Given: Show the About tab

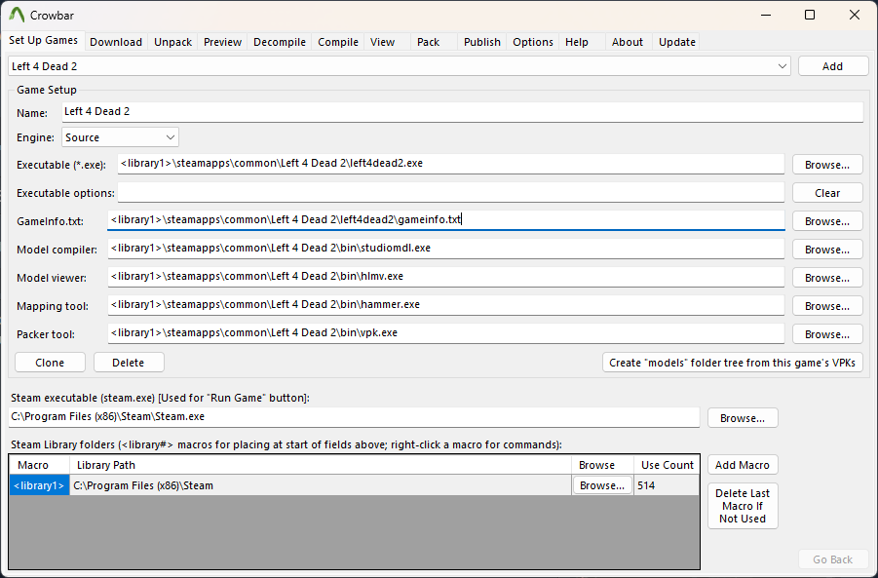Looking at the screenshot, I should pyautogui.click(x=628, y=42).
